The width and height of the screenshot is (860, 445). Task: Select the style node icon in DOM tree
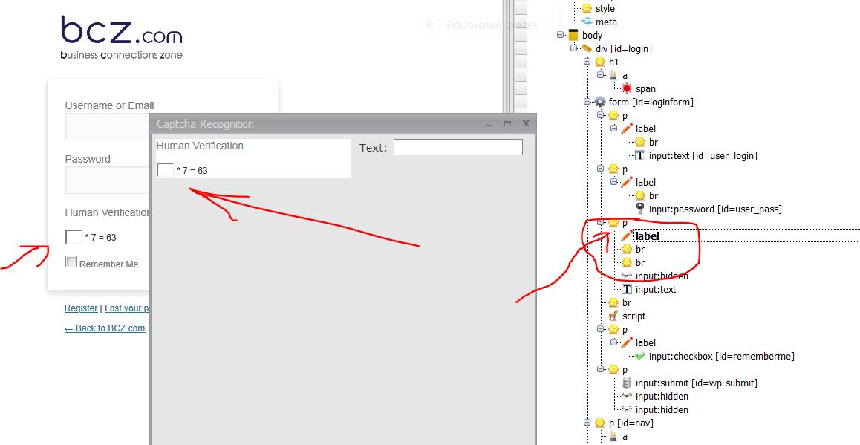coord(587,8)
